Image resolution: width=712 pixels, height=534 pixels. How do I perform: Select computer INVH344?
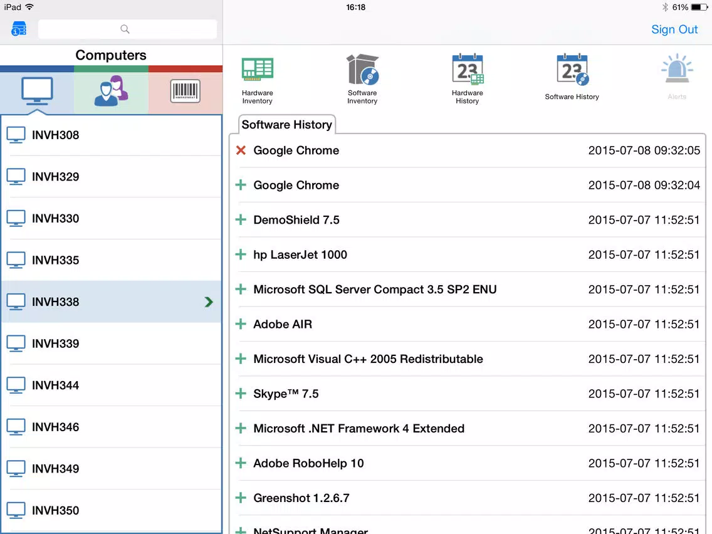112,385
